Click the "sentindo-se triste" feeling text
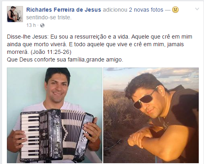Screen dimensions: 204x164 point(49,17)
